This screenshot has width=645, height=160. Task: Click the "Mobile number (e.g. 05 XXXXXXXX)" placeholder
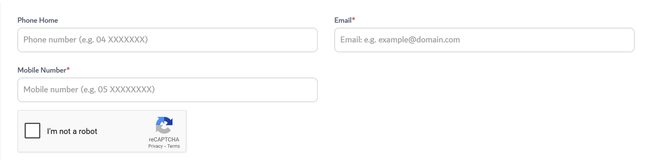(89, 90)
